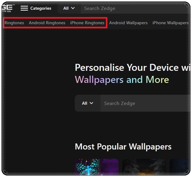This screenshot has height=177, width=192.
Task: Expand the All dropdown in main search box
Action: (87, 103)
